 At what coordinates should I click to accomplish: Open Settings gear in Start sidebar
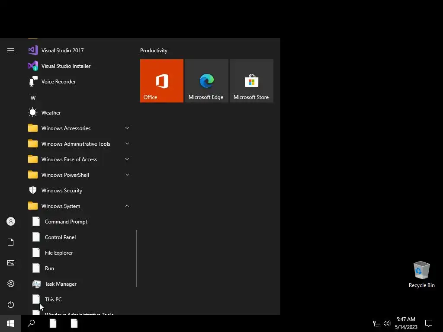(x=11, y=284)
